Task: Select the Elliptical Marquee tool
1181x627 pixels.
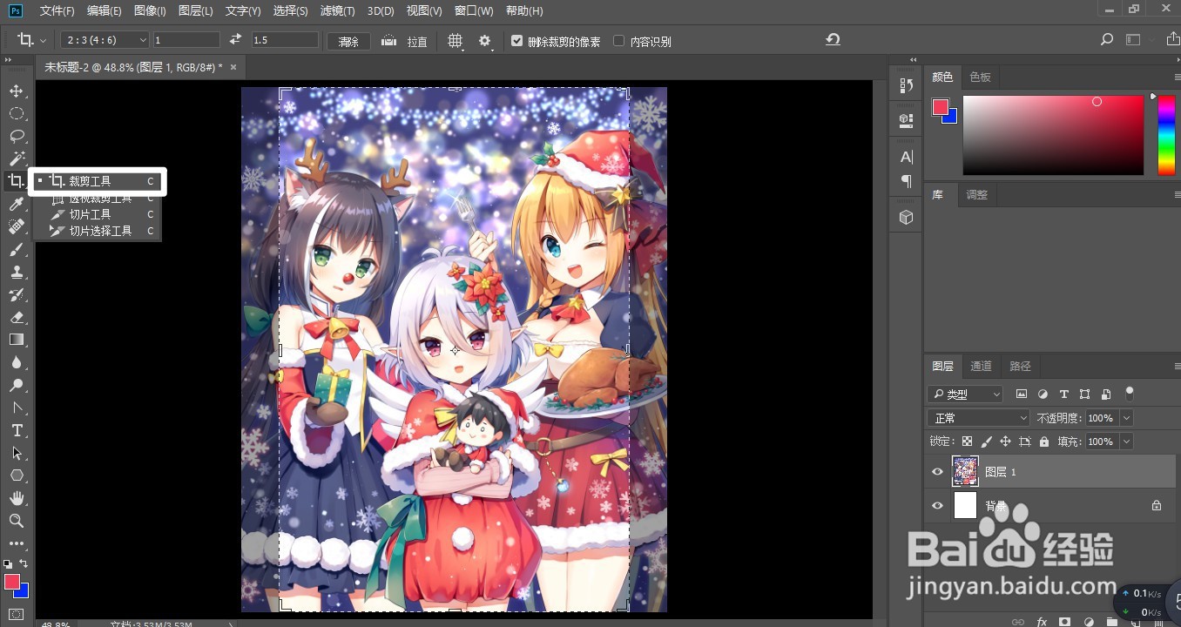Action: [16, 113]
